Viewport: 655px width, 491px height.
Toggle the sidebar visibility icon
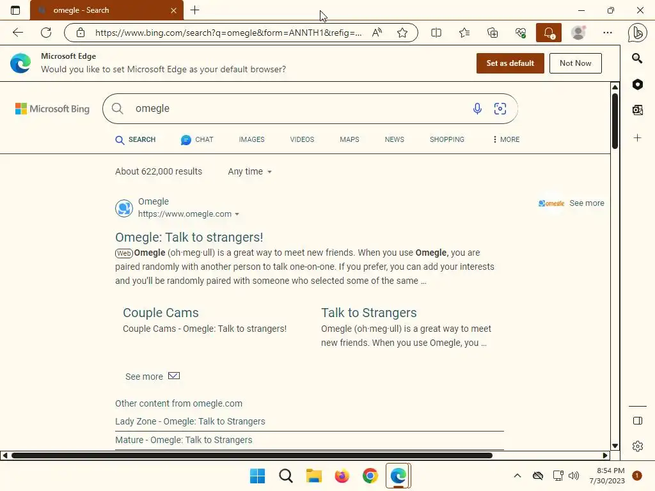638,421
